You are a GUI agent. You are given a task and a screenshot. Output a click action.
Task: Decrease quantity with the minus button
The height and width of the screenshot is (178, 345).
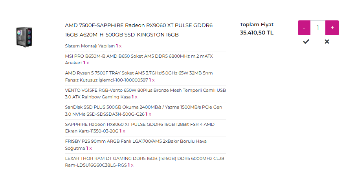click(x=304, y=28)
